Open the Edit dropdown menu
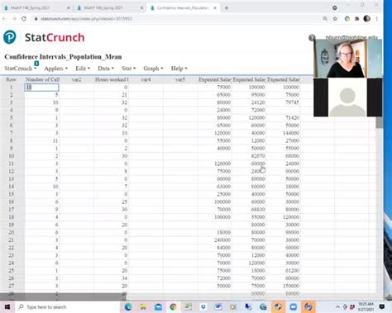 [x=83, y=69]
